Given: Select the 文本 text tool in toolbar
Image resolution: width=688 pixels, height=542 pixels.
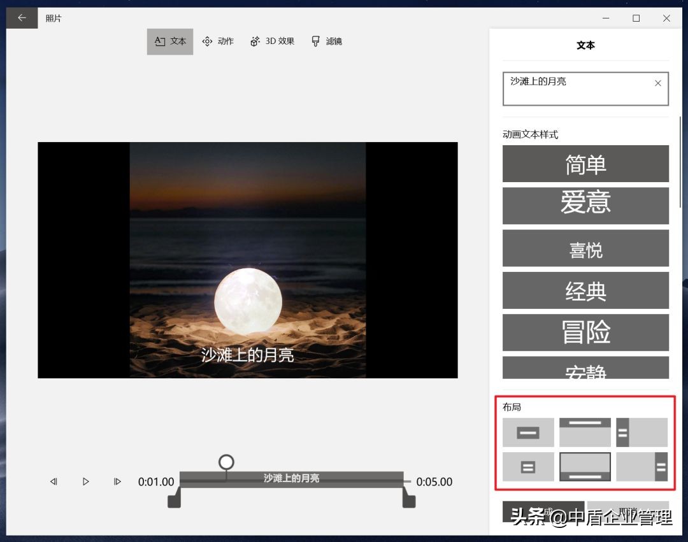Looking at the screenshot, I should tap(169, 41).
